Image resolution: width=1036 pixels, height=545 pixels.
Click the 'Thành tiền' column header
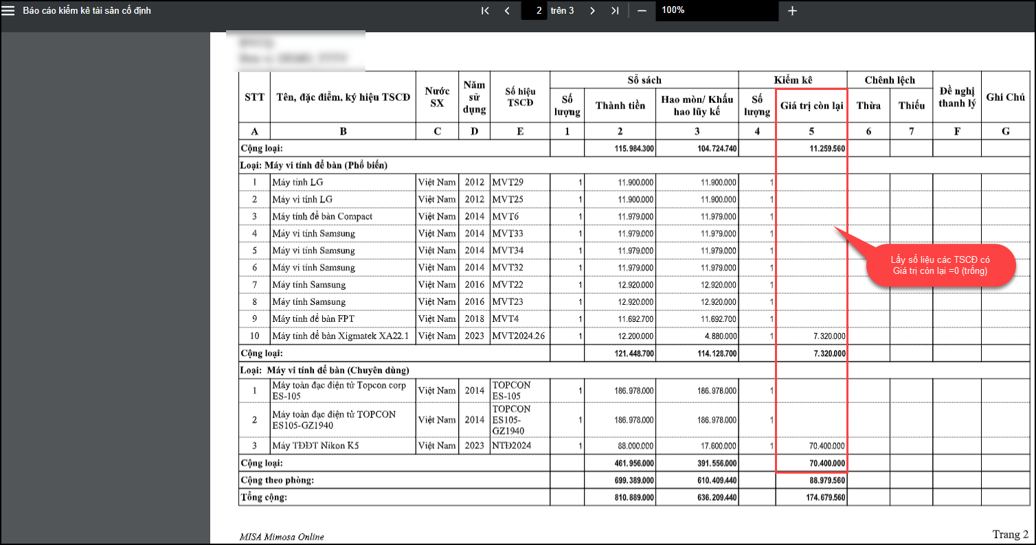coord(620,105)
